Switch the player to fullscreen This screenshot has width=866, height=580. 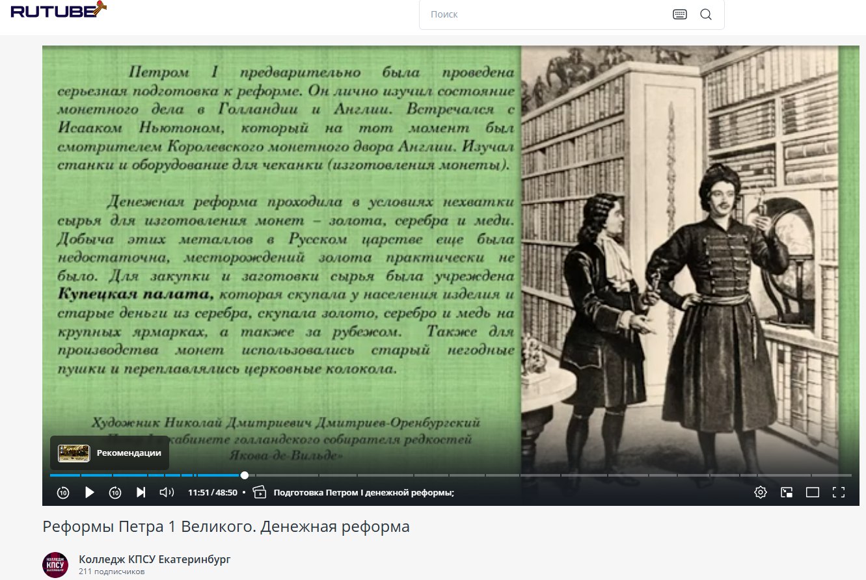tap(839, 492)
